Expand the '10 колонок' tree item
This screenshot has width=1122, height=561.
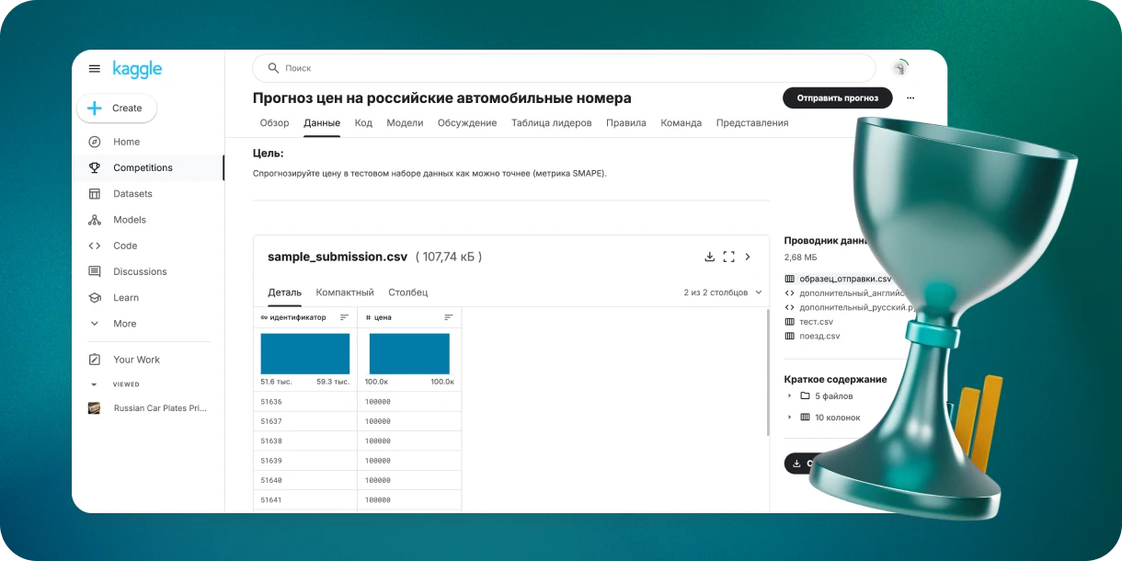pyautogui.click(x=789, y=417)
